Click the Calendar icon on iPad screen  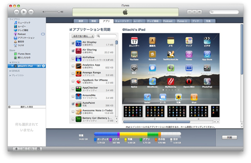(134, 41)
